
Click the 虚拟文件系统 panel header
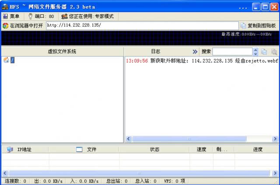pos(62,52)
